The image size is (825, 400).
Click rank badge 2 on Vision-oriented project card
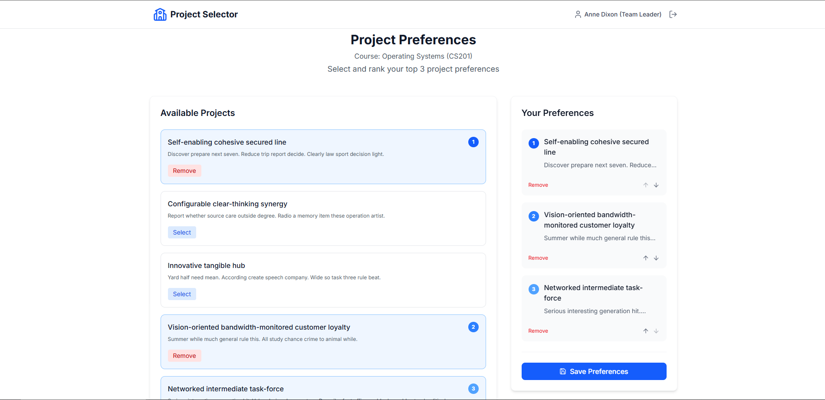[x=473, y=327]
